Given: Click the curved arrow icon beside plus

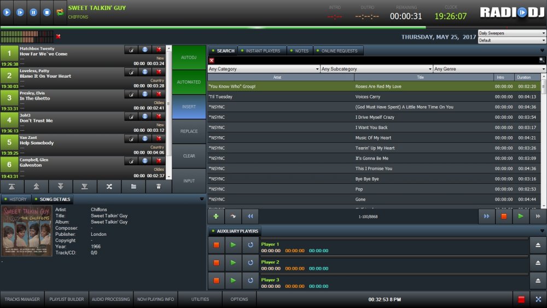Looking at the screenshot, I should 233,216.
